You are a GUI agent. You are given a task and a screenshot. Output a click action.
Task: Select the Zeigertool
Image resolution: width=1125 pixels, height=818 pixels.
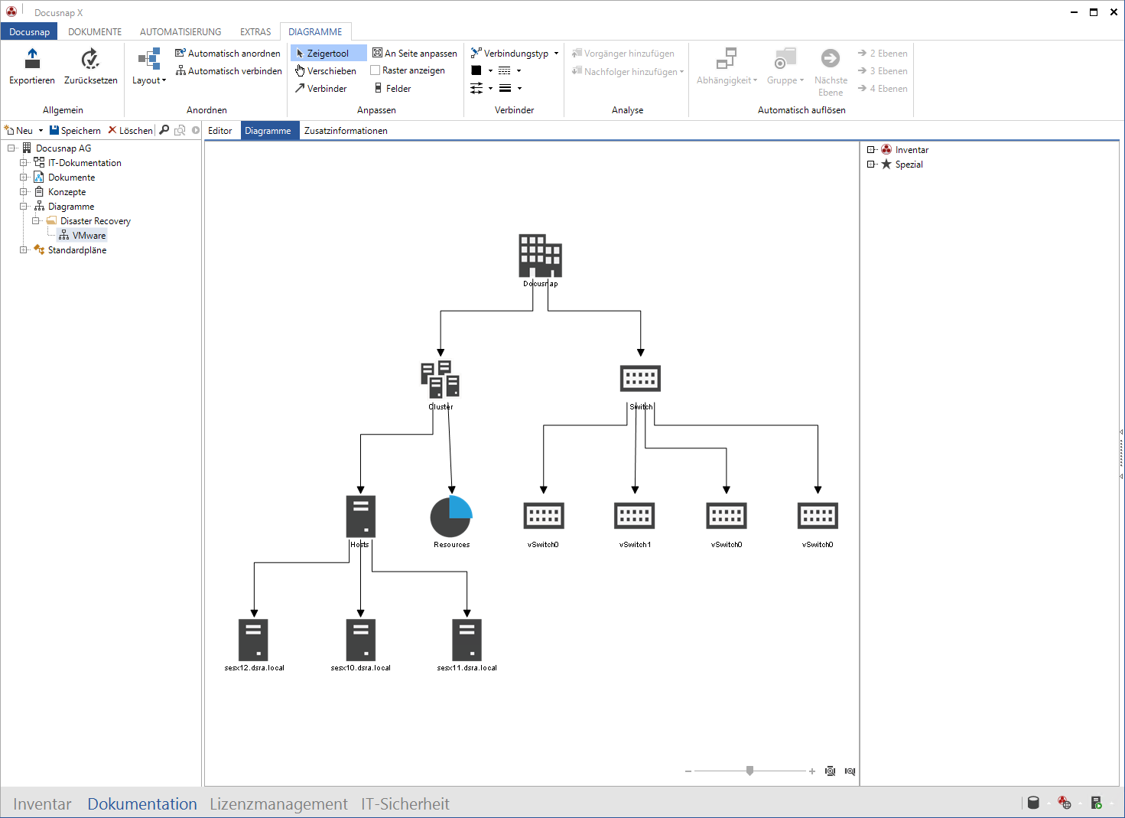pos(328,54)
